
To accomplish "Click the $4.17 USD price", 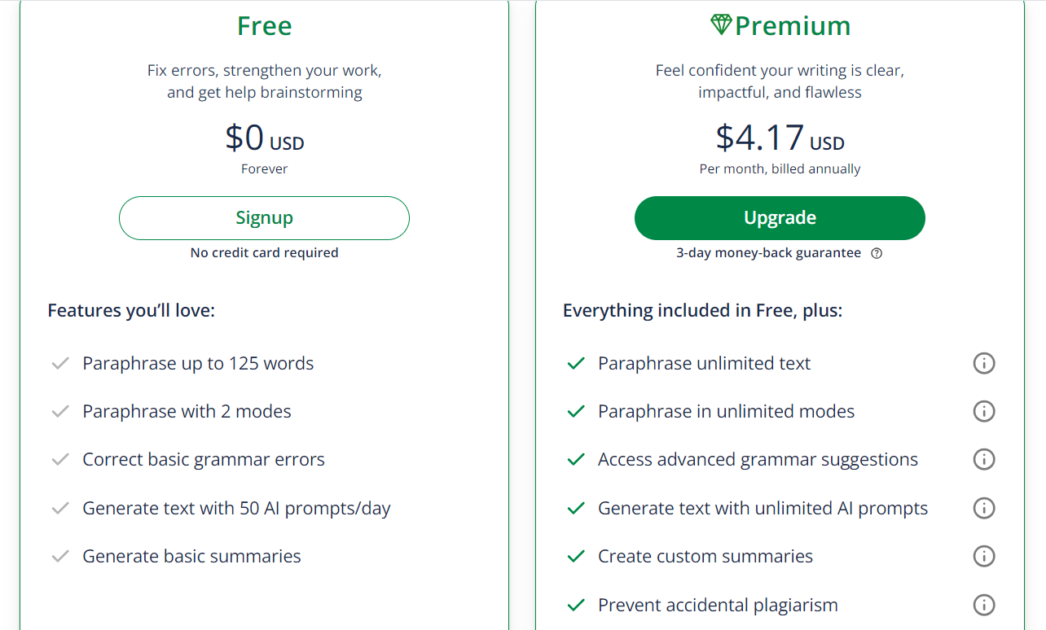I will tap(780, 138).
